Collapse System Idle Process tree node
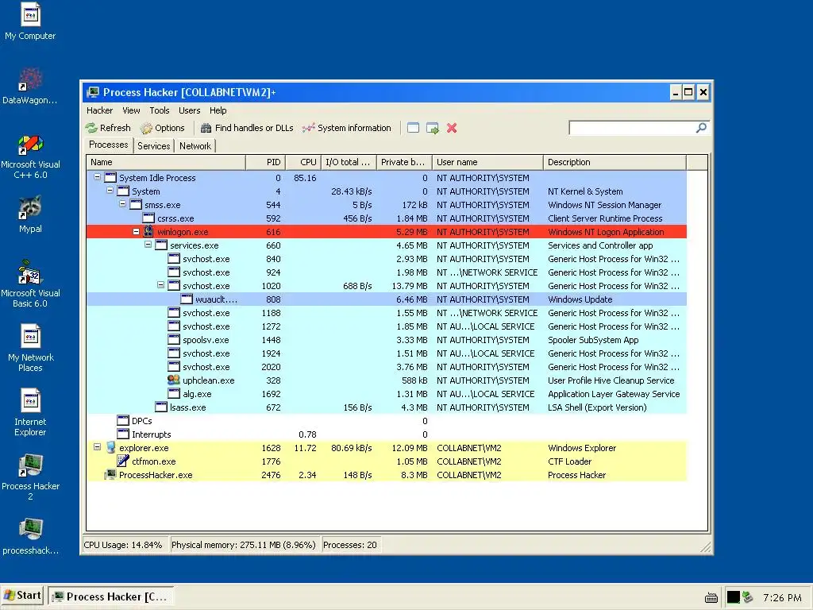The height and width of the screenshot is (610, 813). 97,177
